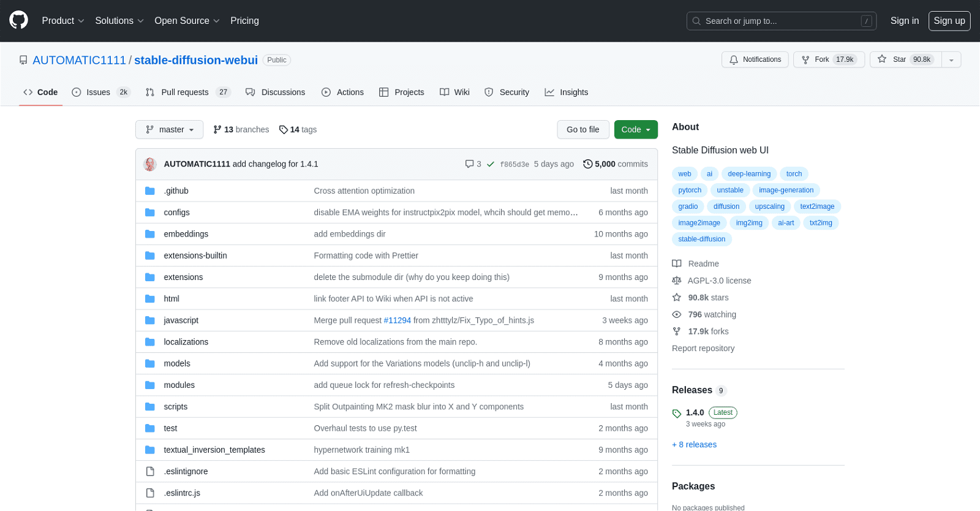The width and height of the screenshot is (980, 511).
Task: Open the green Code dropdown
Action: (635, 130)
